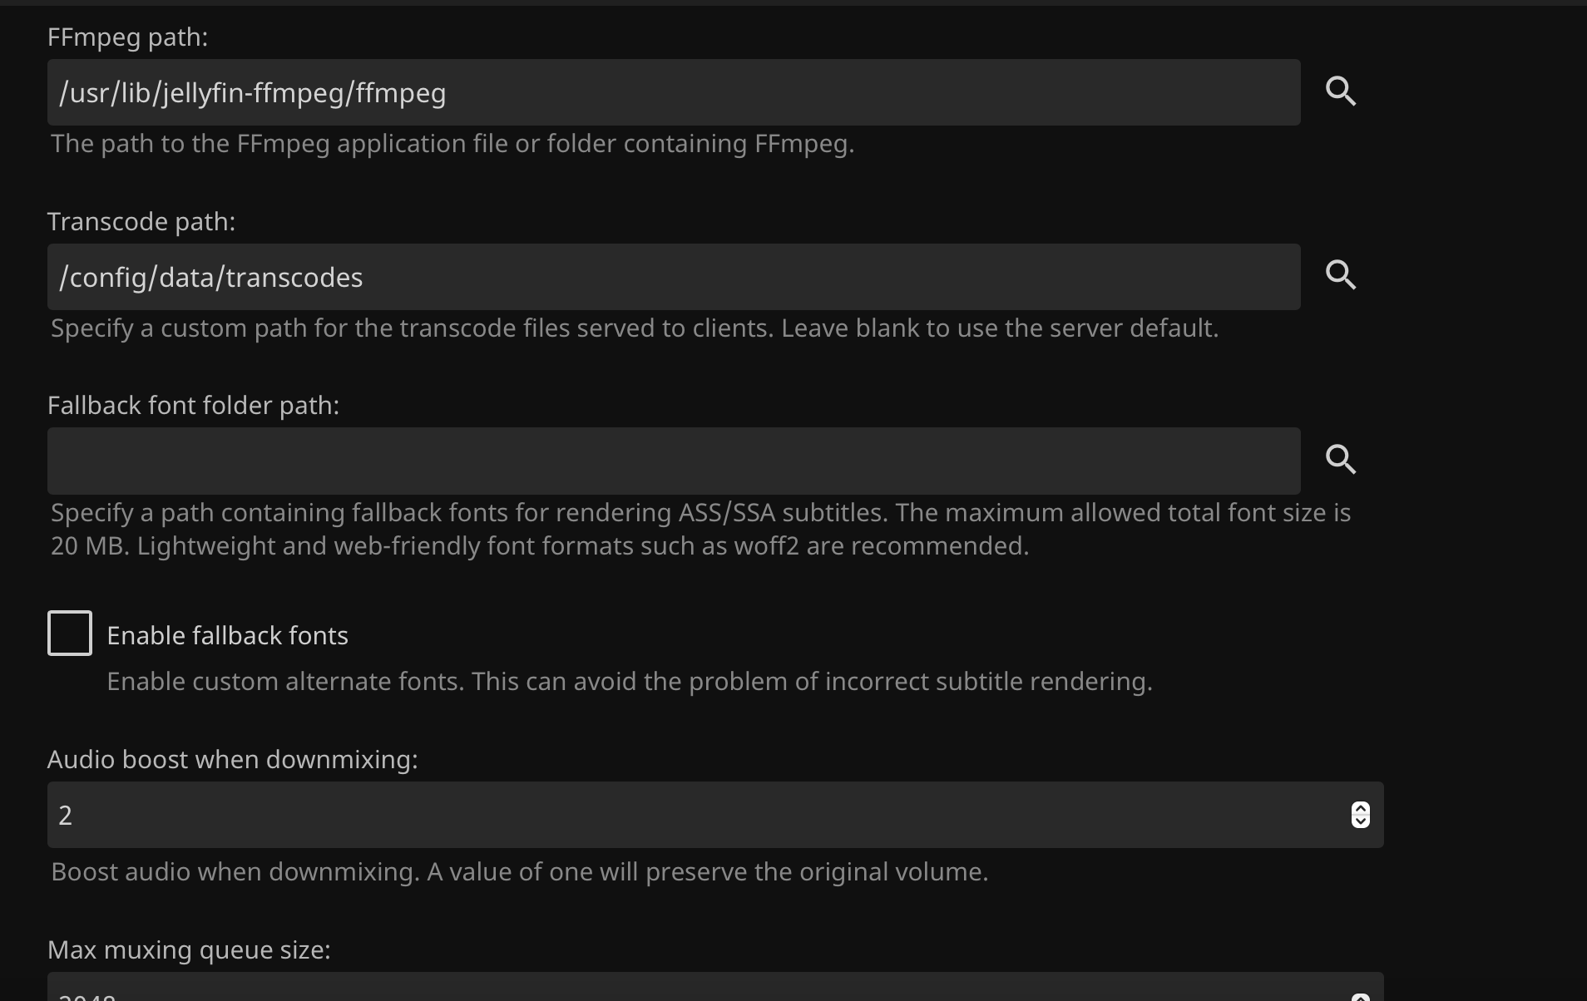Image resolution: width=1587 pixels, height=1001 pixels.
Task: Decrease the Audio boost value with the down arrow
Action: tap(1361, 821)
